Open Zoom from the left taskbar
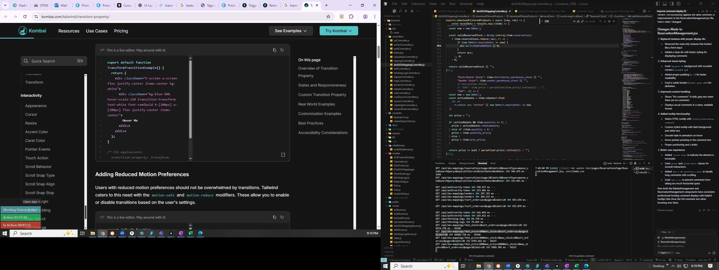The width and height of the screenshot is (719, 270). click(122, 233)
